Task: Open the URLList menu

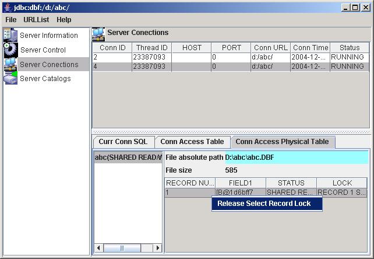Action: click(36, 20)
